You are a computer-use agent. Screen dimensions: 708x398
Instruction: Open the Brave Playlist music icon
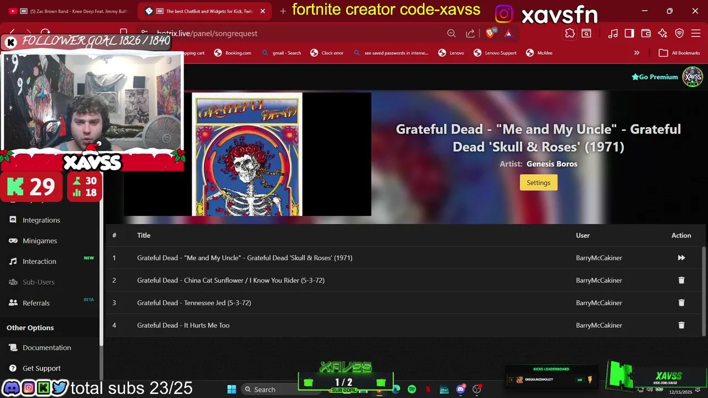pos(613,33)
